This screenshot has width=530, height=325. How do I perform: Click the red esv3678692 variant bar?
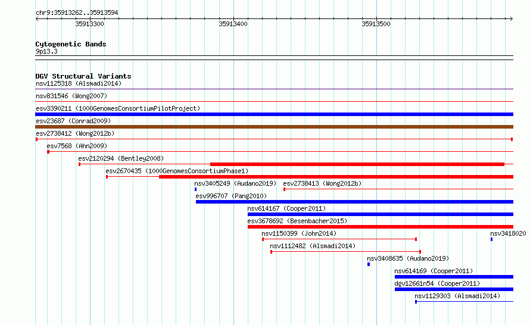click(x=381, y=227)
